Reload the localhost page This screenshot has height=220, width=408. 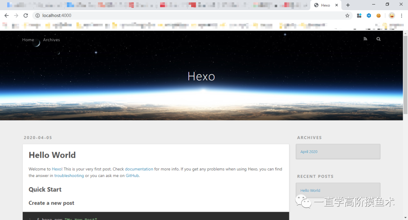[x=26, y=15]
